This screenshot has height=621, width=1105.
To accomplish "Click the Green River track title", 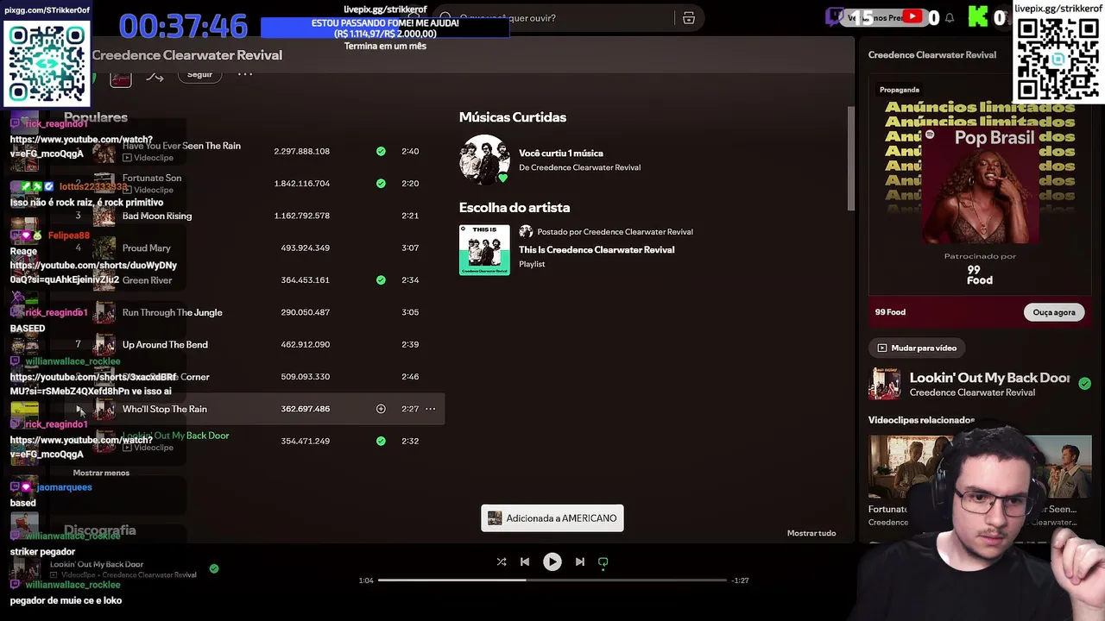I will pos(148,279).
